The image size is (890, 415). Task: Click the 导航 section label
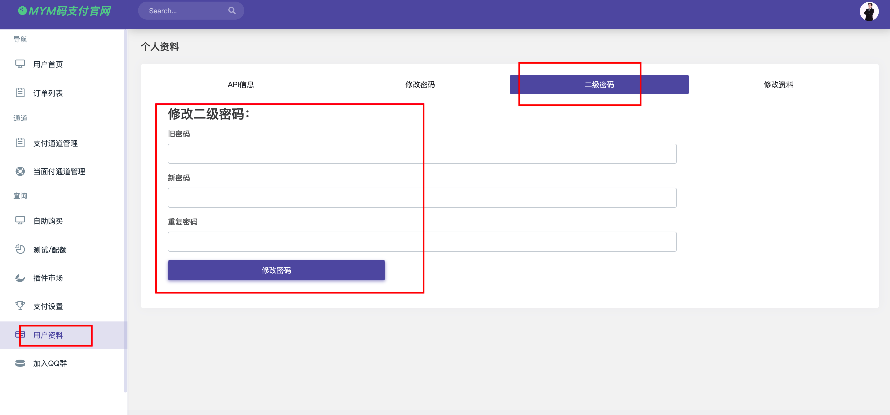tap(20, 39)
